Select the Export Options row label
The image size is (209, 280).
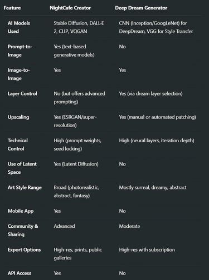tap(24, 250)
